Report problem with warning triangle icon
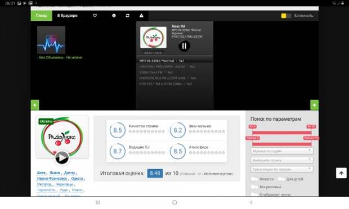The height and width of the screenshot is (209, 349). point(141,16)
